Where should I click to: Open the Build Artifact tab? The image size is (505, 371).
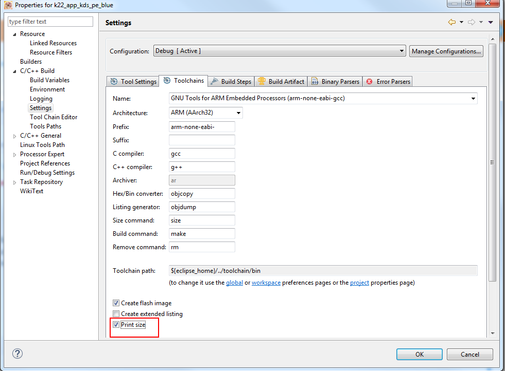(281, 81)
